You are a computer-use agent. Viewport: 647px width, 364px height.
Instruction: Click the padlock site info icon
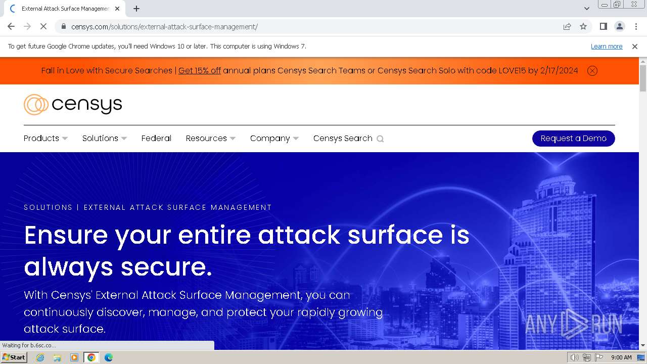click(x=63, y=26)
